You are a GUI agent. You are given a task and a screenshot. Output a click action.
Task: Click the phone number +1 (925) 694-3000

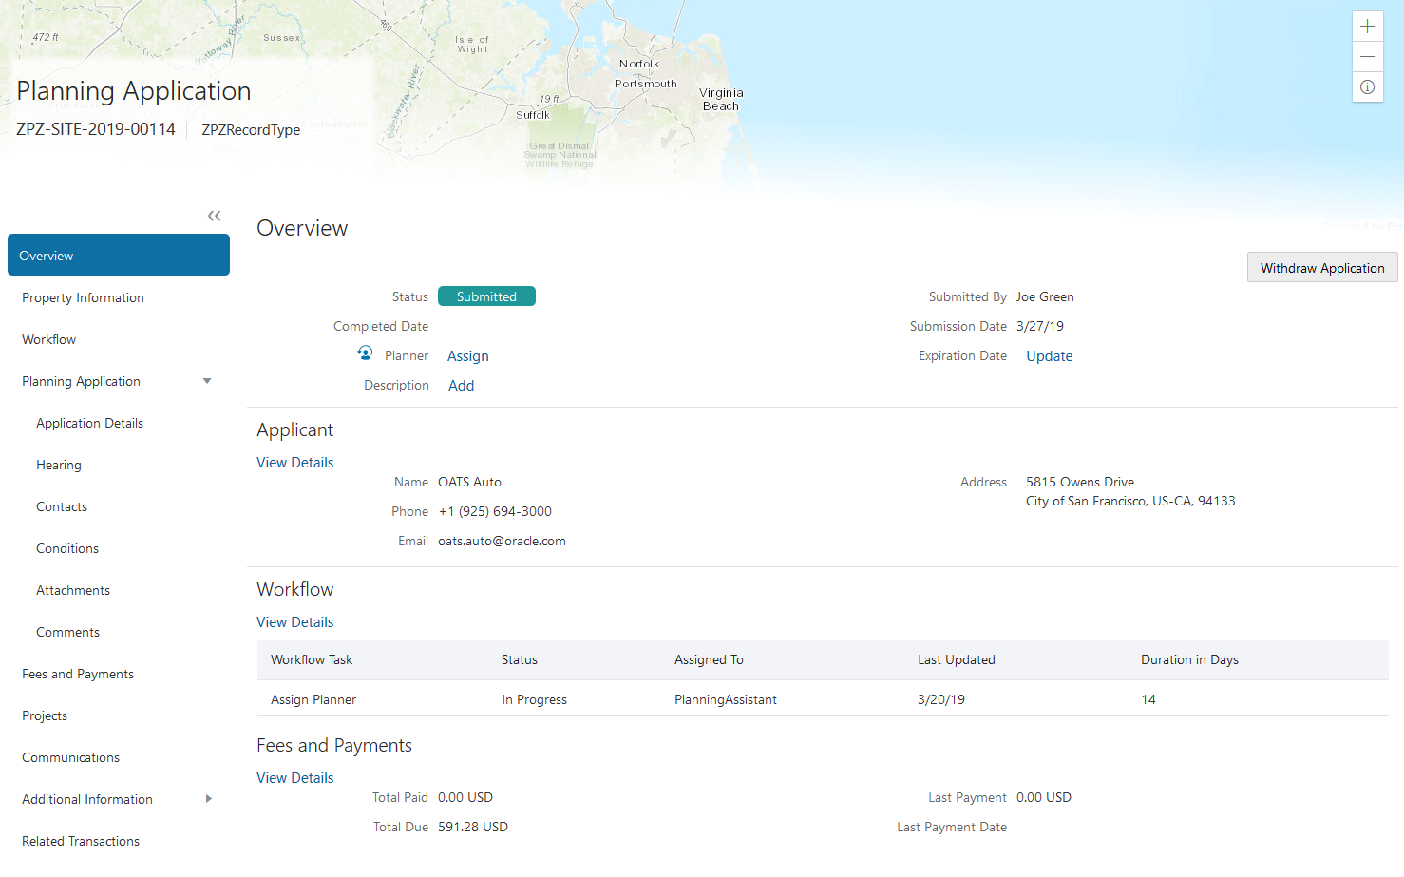click(x=495, y=511)
